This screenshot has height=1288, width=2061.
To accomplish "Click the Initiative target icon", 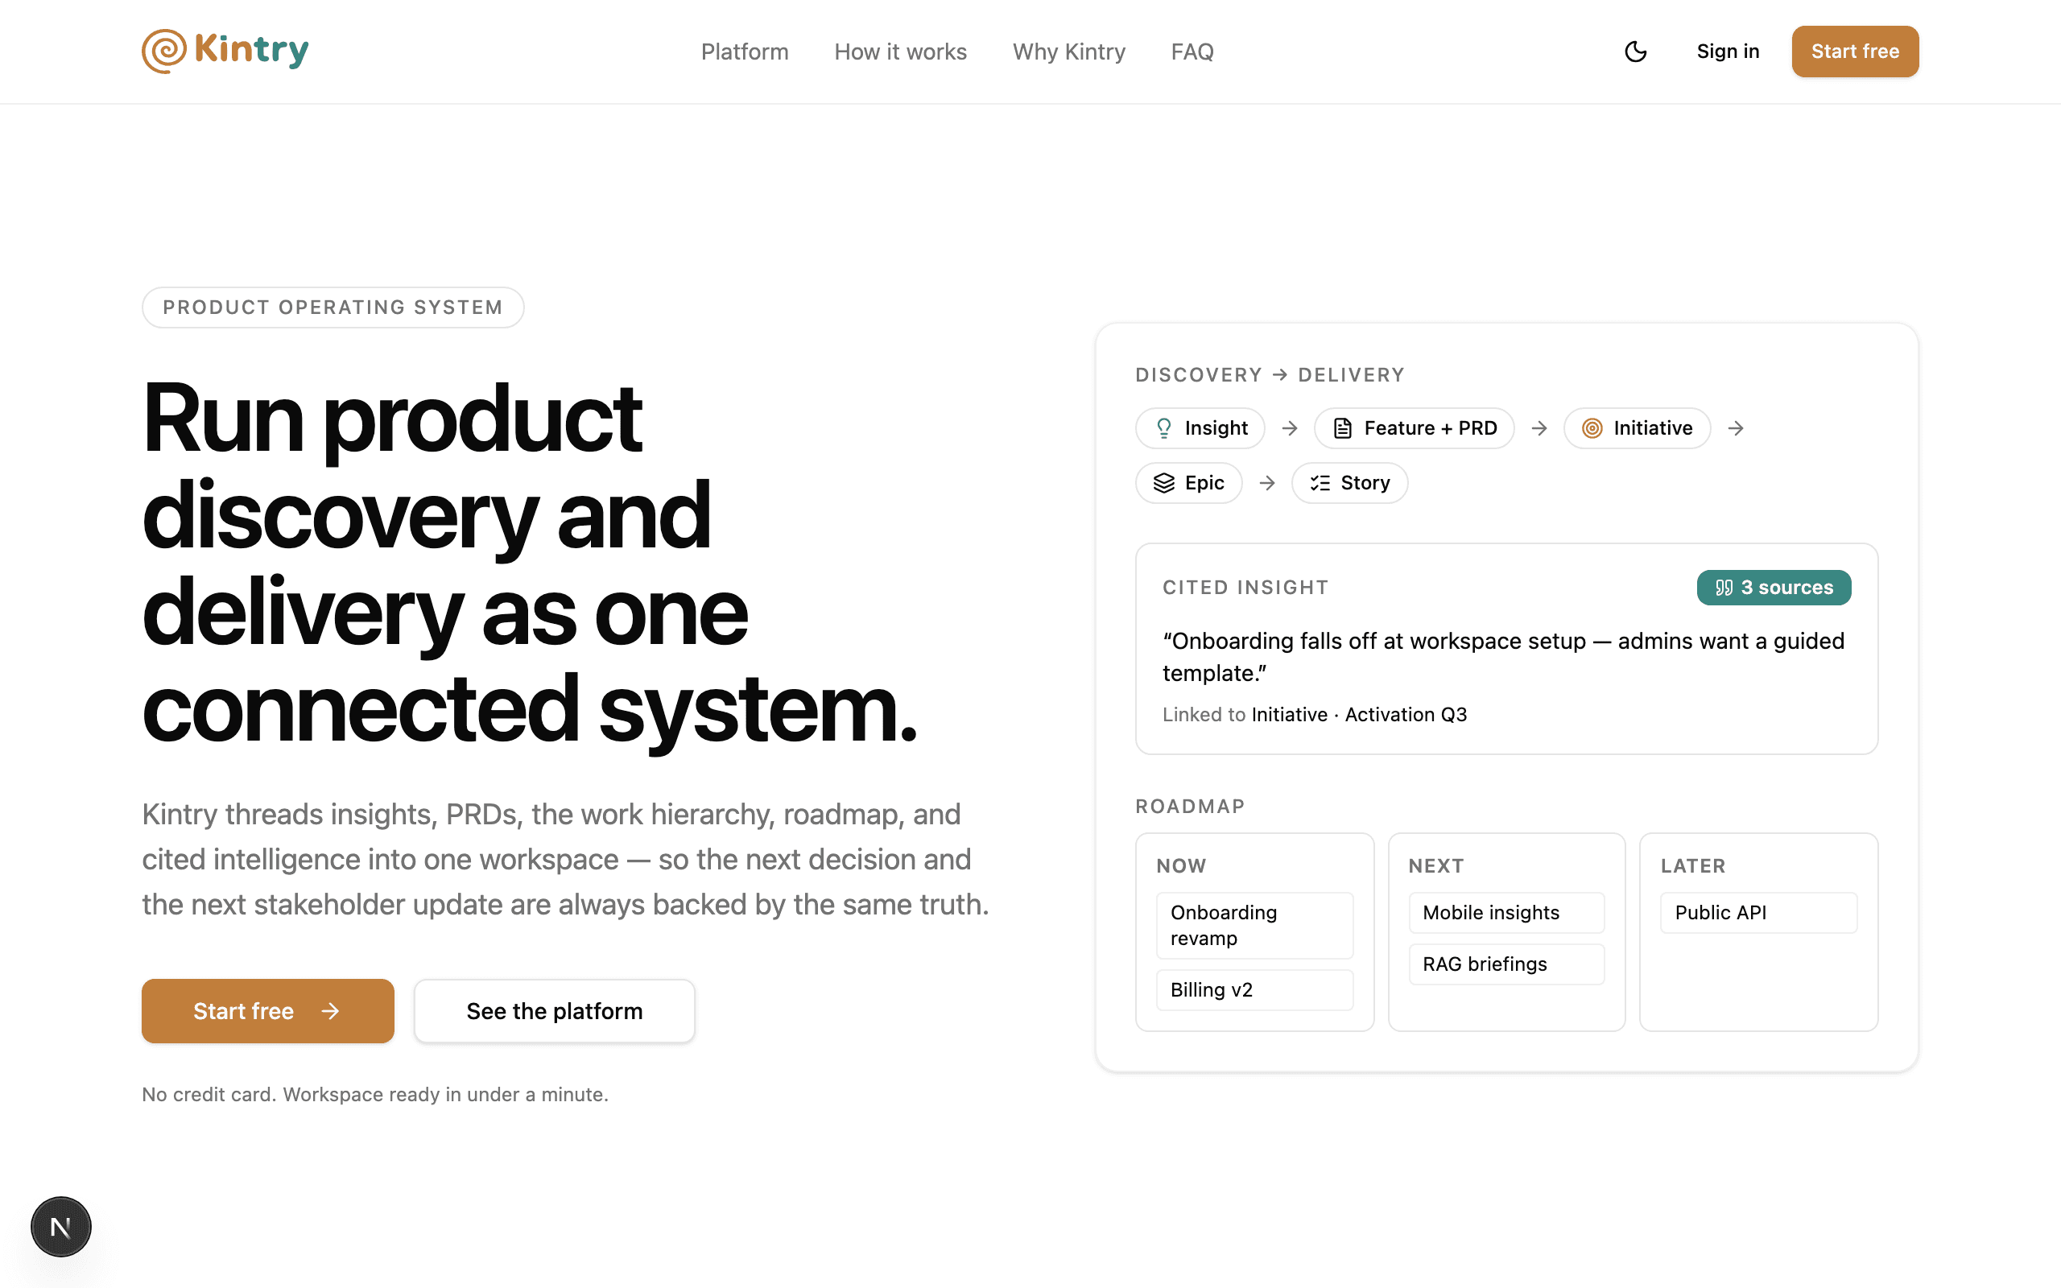I will [x=1592, y=427].
